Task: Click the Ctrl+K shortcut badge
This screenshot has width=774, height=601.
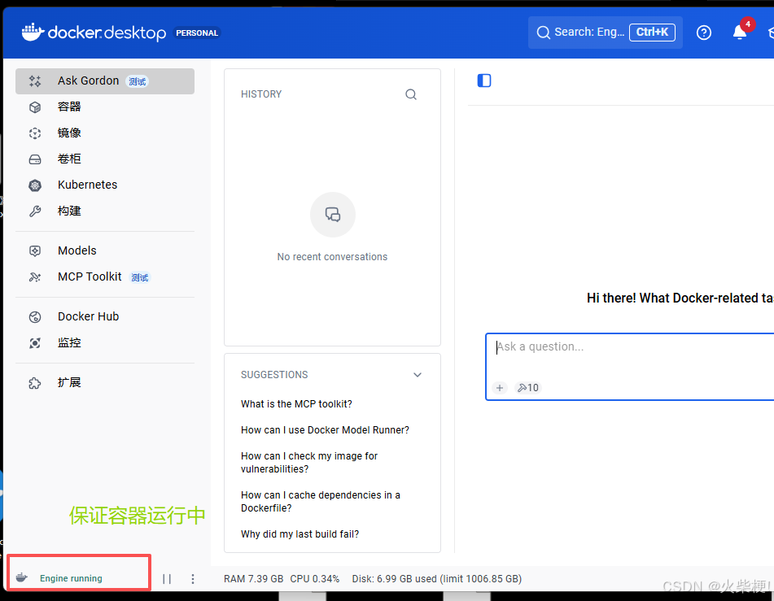Action: [652, 32]
